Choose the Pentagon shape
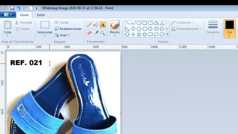The image size is (238, 134). [139, 29]
